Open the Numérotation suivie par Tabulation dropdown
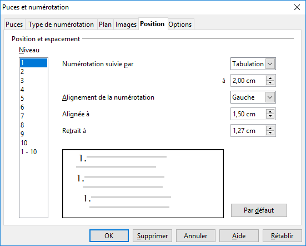The width and height of the screenshot is (306, 246). (x=270, y=64)
